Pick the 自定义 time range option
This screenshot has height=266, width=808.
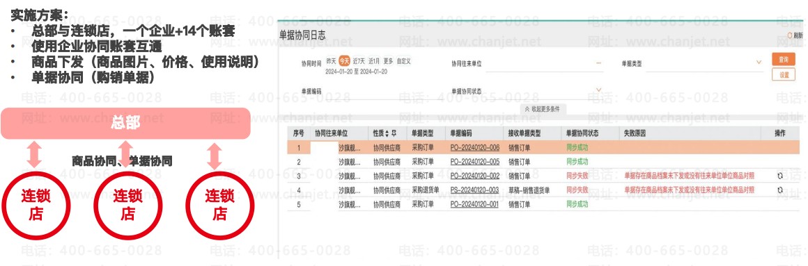coord(403,61)
